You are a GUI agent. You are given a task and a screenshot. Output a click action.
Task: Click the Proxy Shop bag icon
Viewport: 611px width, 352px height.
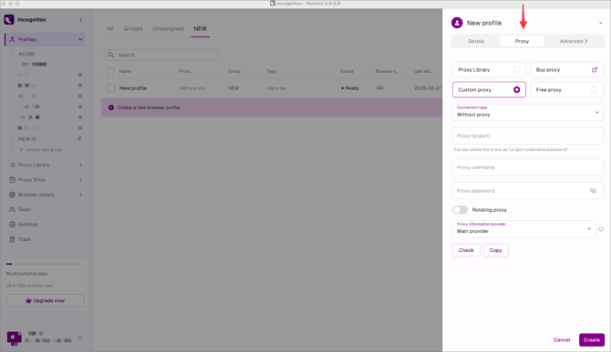[x=12, y=179]
